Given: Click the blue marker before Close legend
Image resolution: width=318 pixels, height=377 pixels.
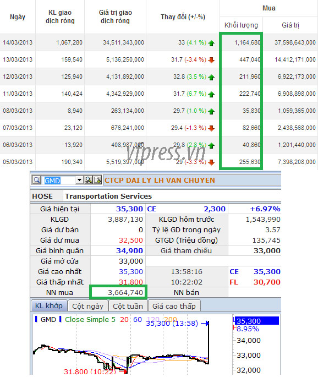Looking at the screenshot, I should [60, 319].
